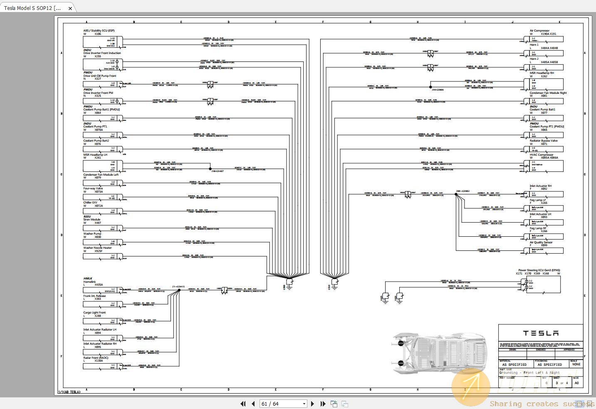596x409 pixels.
Task: Click the Power Steering ECU Gen3 (EPAS) label
Action: [539, 270]
